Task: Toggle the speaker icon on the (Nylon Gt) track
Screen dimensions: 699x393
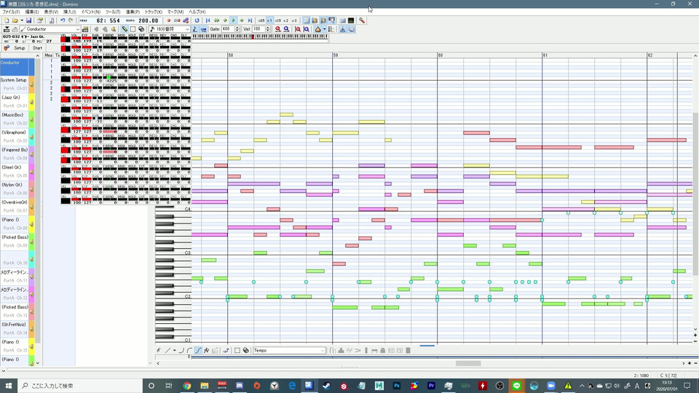Action: [31, 189]
